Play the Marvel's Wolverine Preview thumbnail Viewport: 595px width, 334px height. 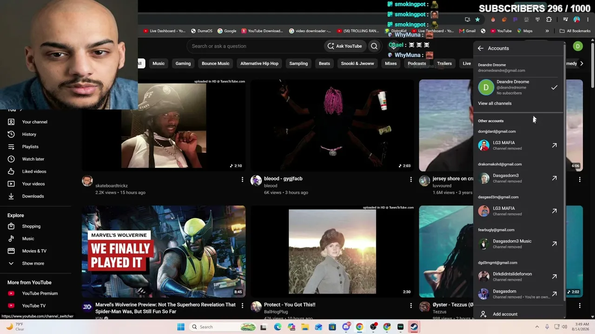point(164,251)
